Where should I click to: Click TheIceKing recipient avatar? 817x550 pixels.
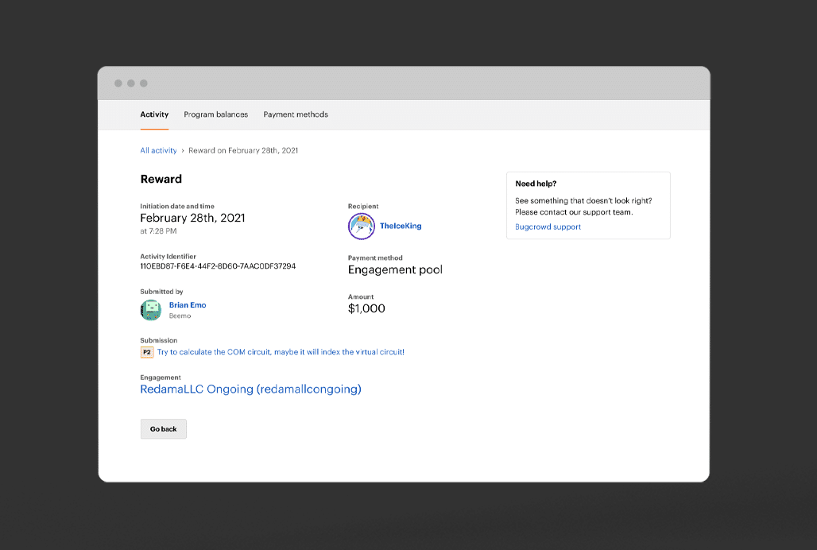(x=362, y=227)
